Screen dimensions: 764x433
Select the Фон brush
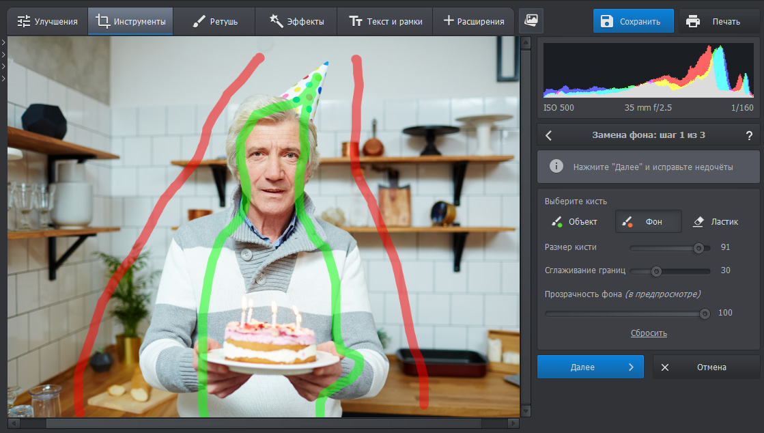coord(648,221)
